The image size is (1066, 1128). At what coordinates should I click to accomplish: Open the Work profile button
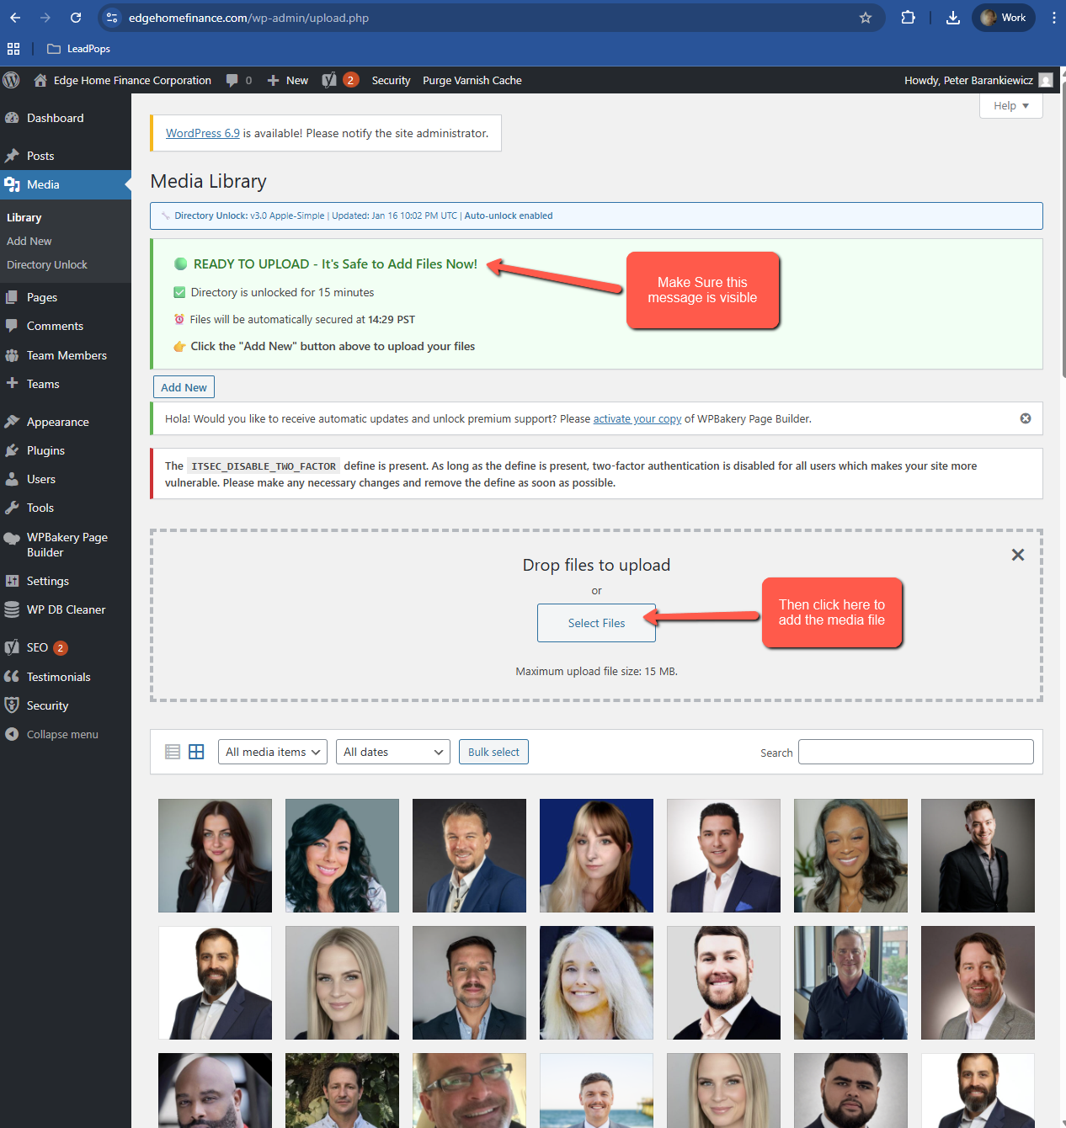click(1003, 18)
